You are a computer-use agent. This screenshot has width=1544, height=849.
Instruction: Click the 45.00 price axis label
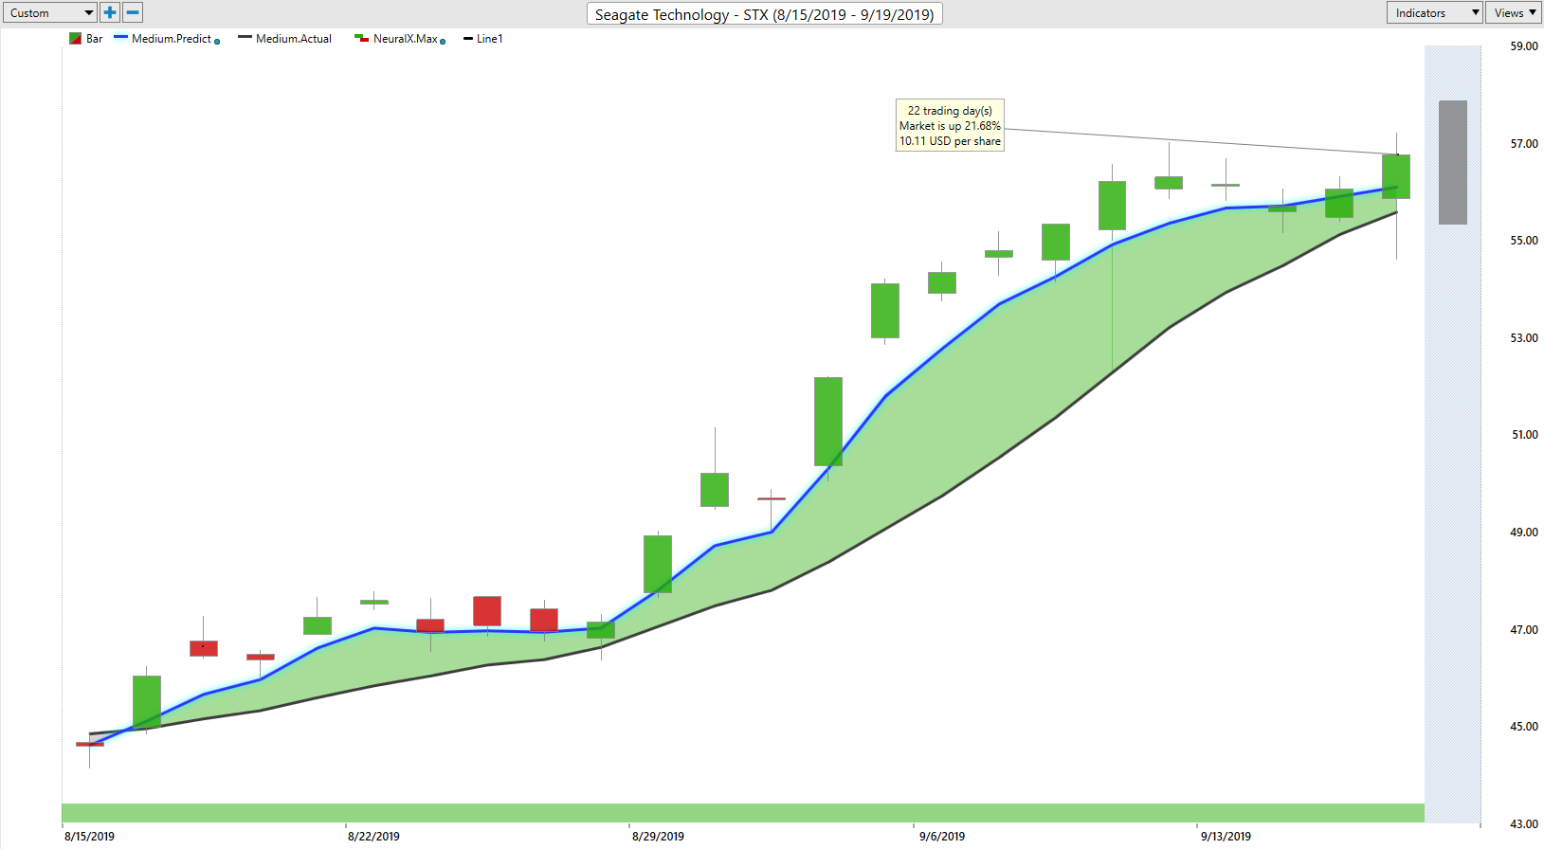tap(1524, 726)
